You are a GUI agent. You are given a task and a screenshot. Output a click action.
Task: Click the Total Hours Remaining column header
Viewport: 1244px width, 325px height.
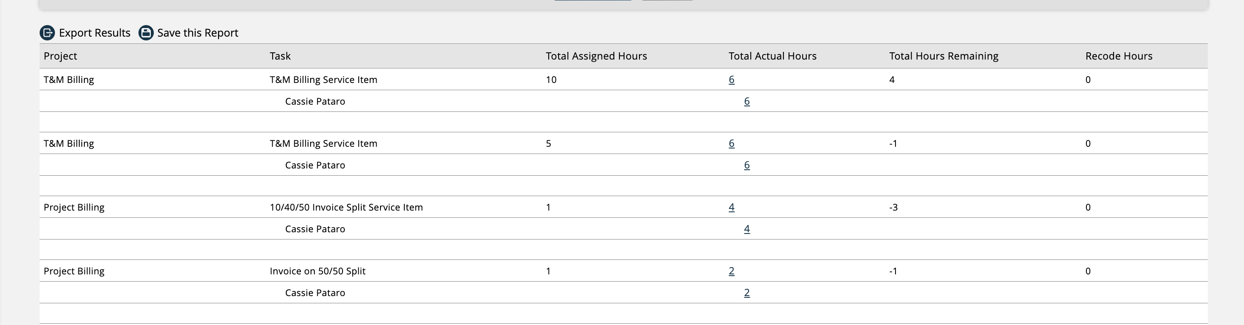tap(944, 56)
